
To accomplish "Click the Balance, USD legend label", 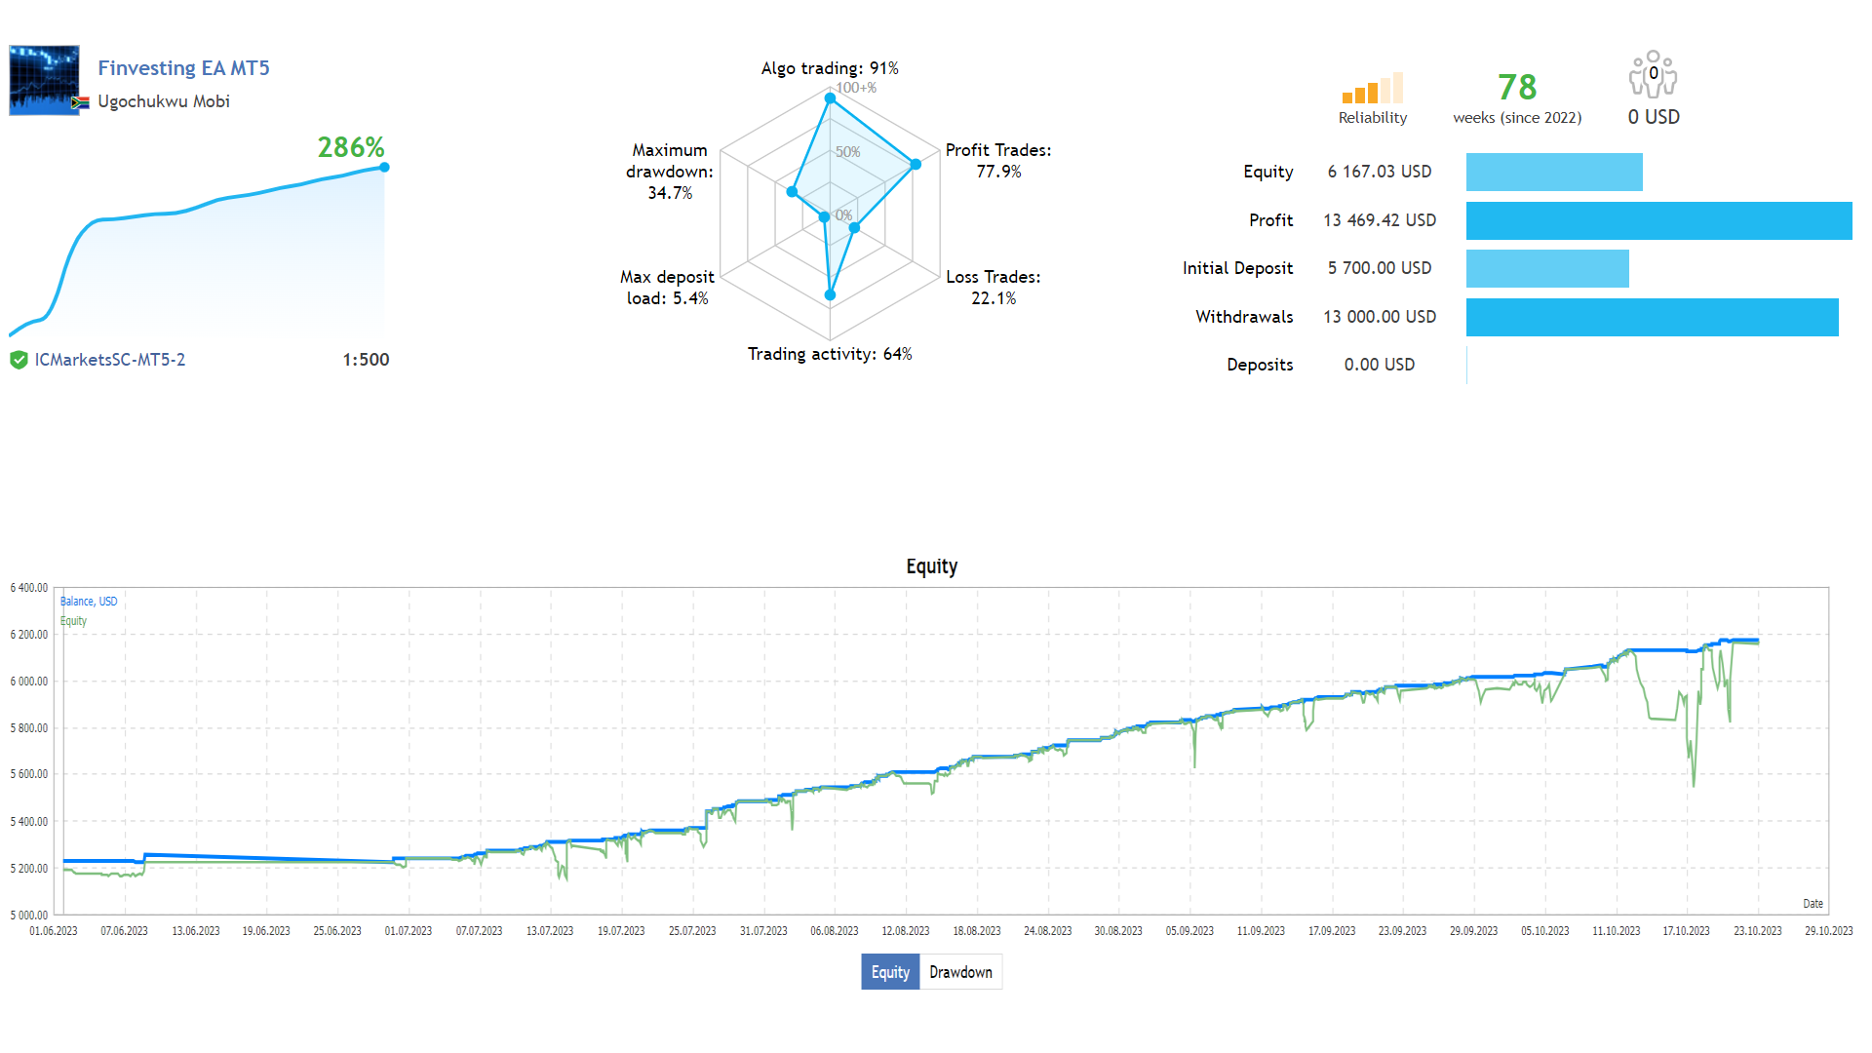I will 89,602.
